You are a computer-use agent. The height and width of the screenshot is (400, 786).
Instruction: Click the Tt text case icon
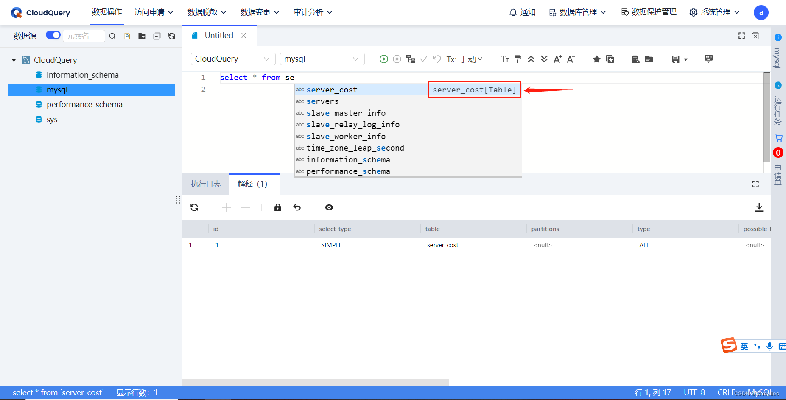click(x=505, y=59)
